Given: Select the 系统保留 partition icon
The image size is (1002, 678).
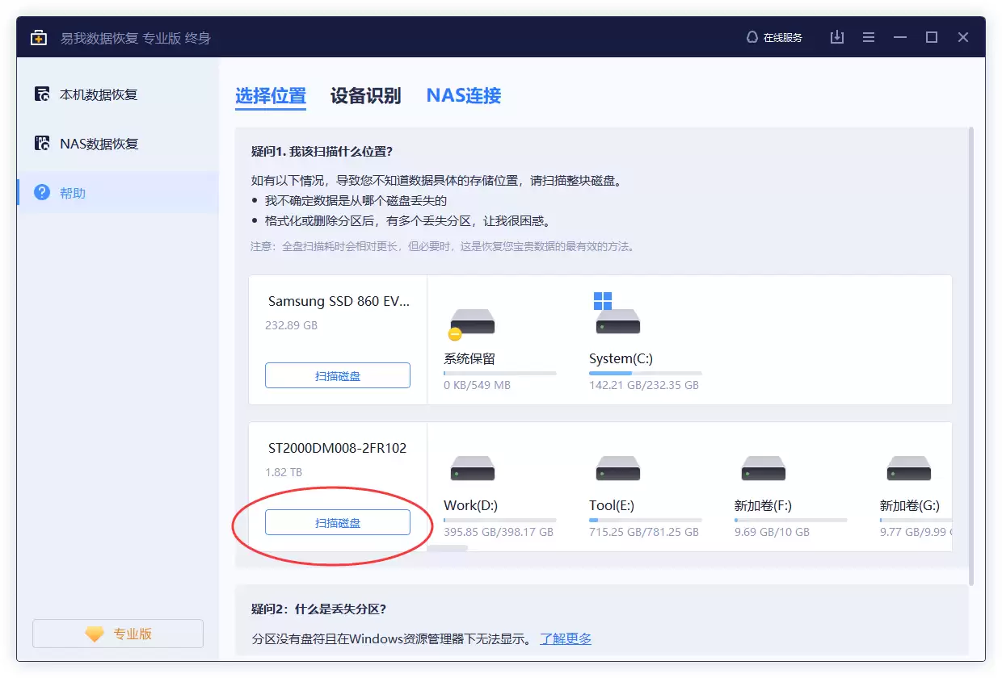Looking at the screenshot, I should 472,321.
